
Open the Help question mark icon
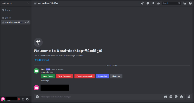point(190,3)
